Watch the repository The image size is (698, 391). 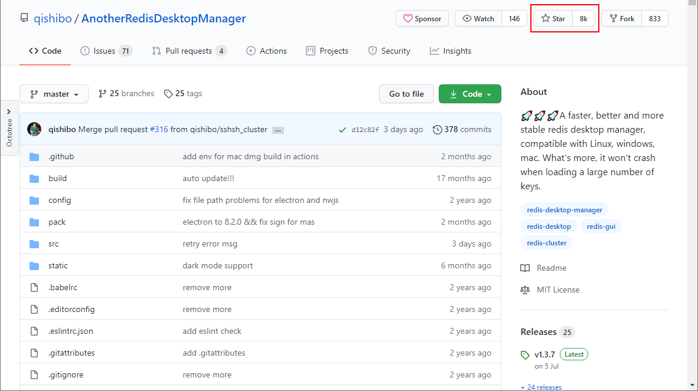(478, 19)
